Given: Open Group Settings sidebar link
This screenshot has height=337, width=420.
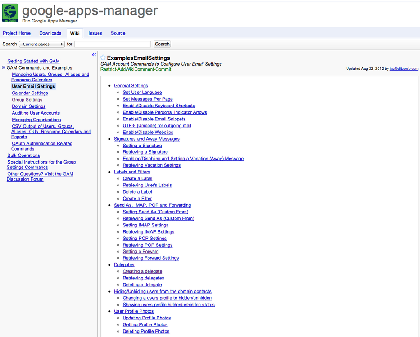Looking at the screenshot, I should pos(27,100).
